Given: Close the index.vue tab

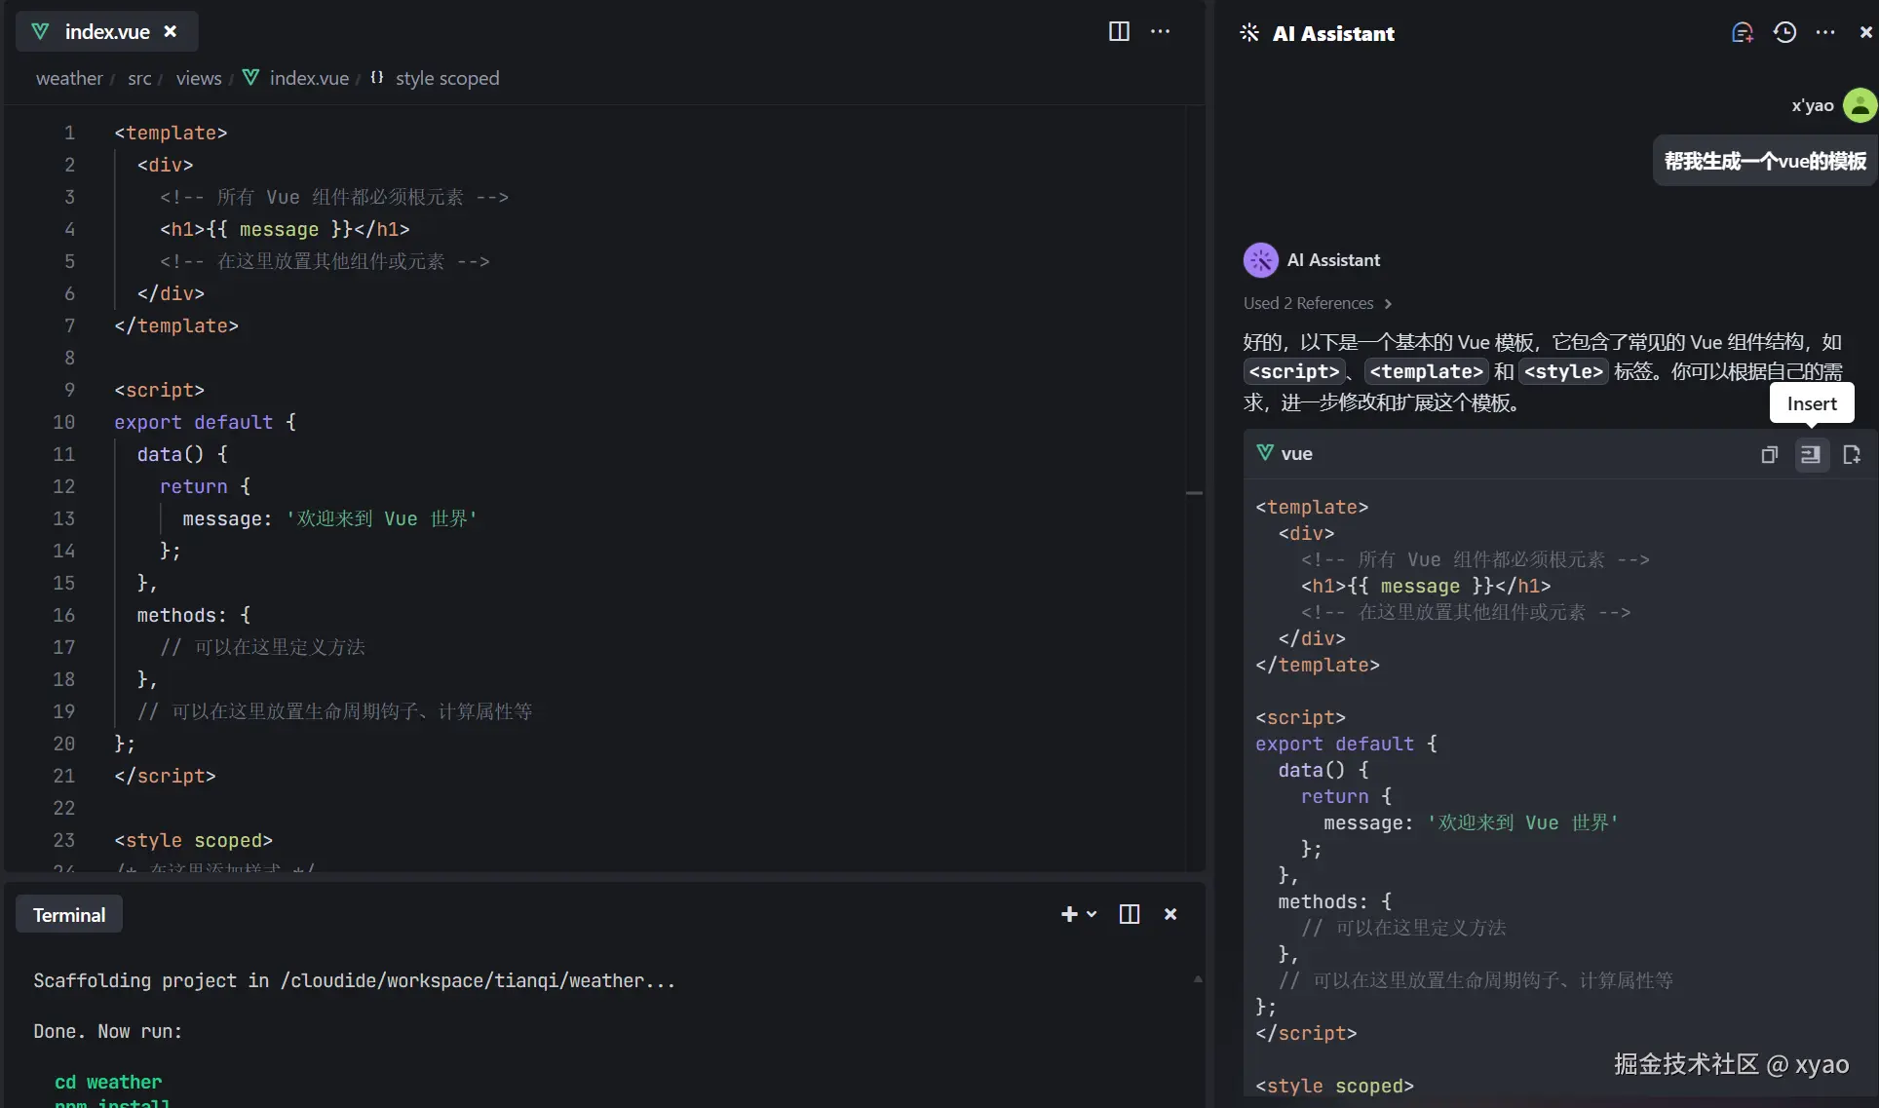Looking at the screenshot, I should point(171,31).
